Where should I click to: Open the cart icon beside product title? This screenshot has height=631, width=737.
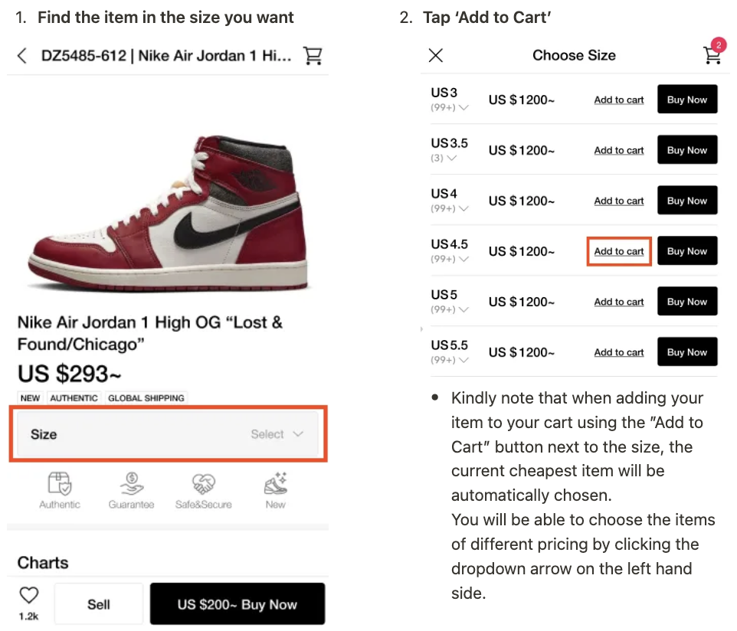[x=313, y=55]
